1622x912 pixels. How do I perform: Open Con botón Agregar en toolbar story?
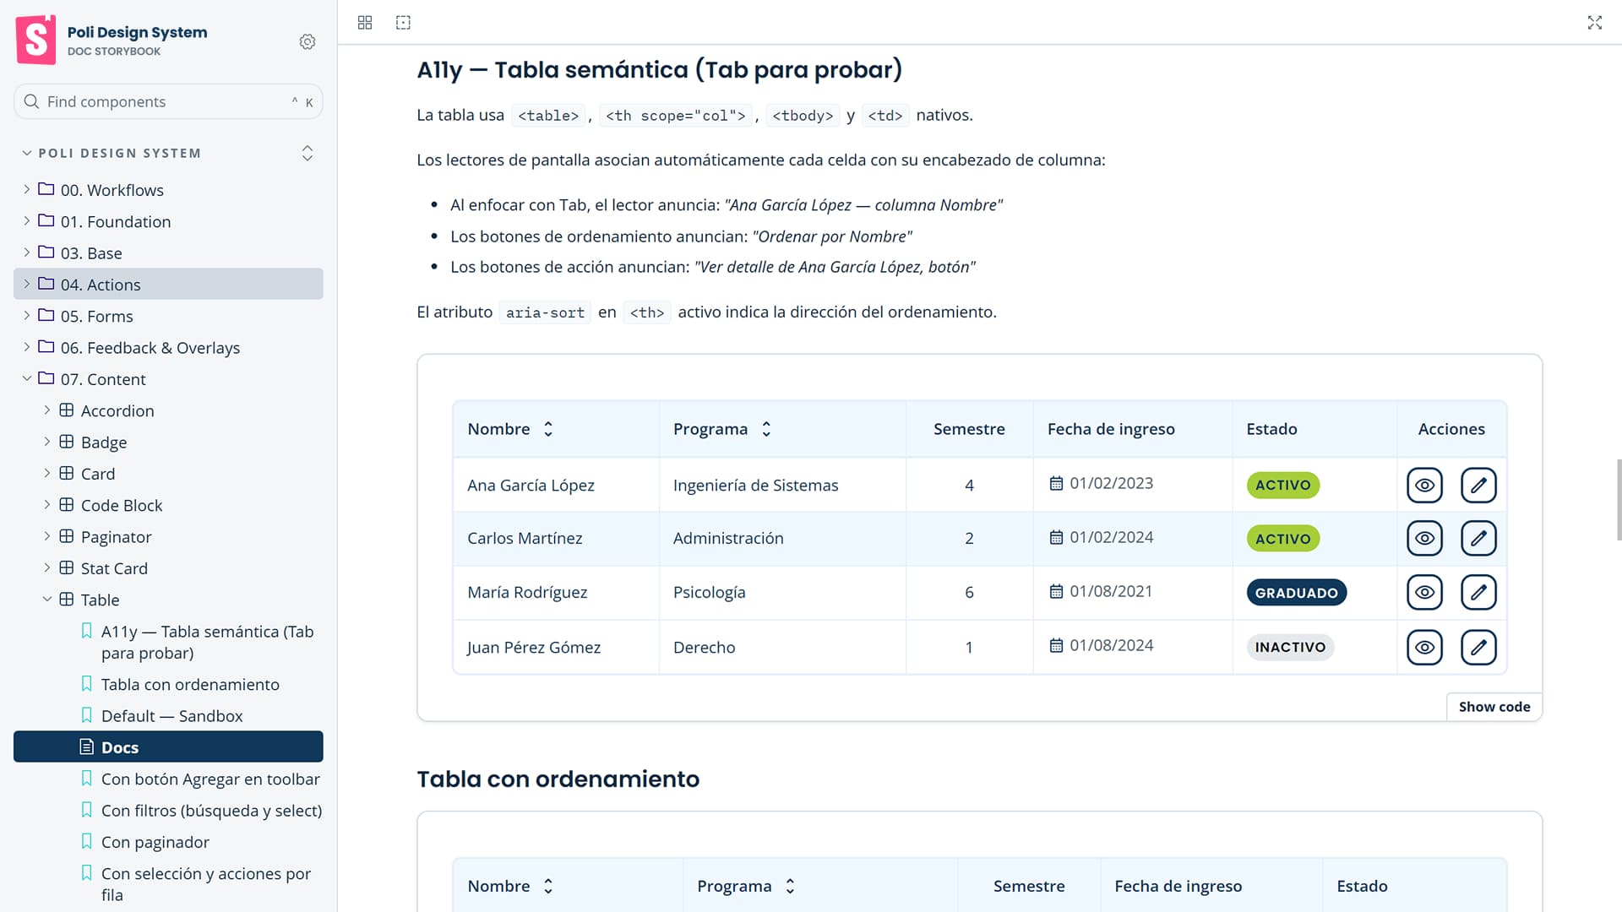coord(168,779)
